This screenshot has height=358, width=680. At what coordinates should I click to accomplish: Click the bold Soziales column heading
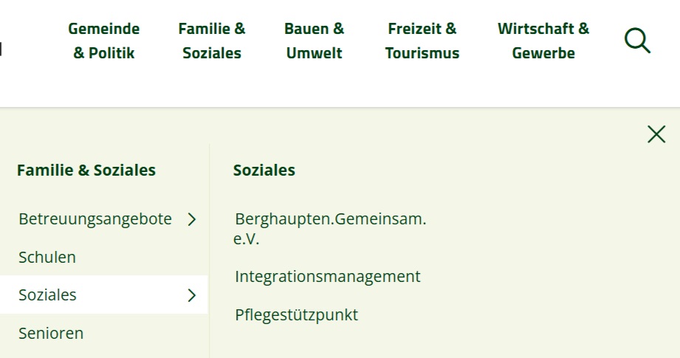[x=264, y=171]
